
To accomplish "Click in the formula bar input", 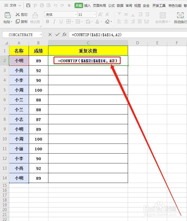I will coord(128,35).
